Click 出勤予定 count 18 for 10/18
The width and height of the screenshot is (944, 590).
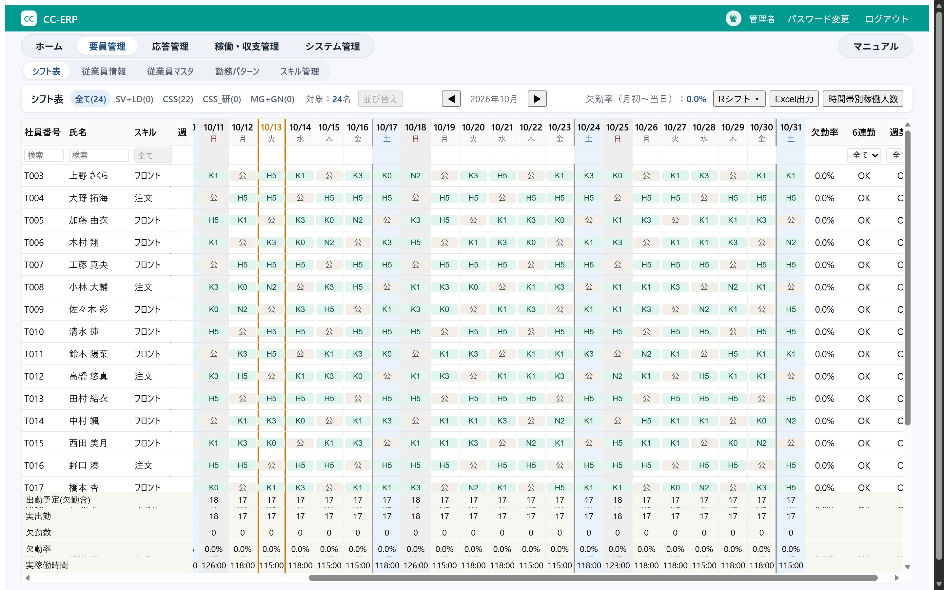(415, 500)
